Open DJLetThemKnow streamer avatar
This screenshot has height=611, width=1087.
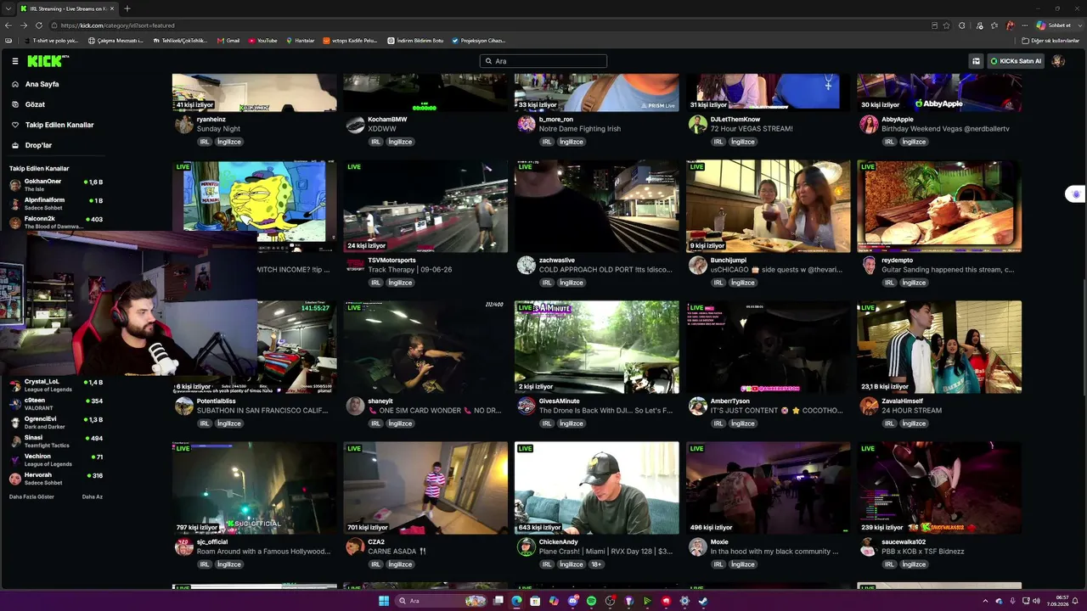(x=698, y=124)
